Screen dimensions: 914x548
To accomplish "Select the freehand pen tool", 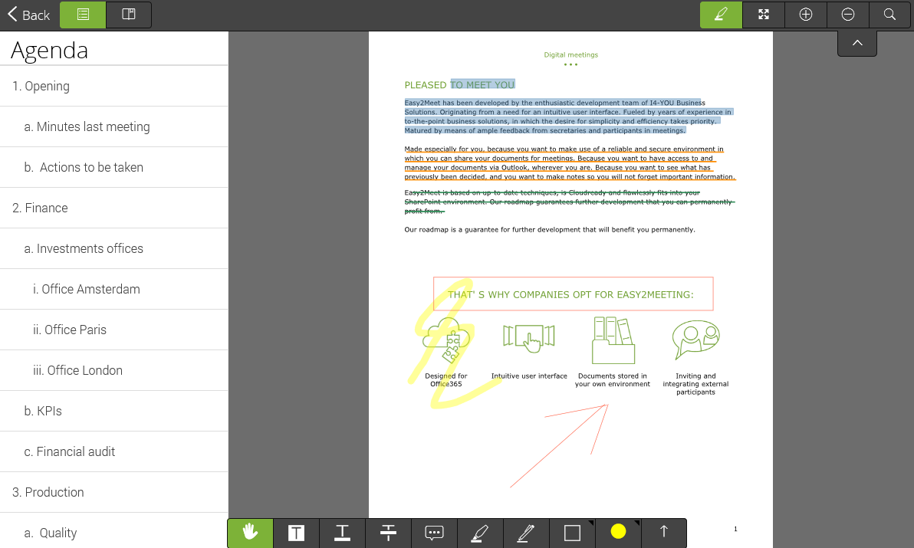I will click(526, 532).
